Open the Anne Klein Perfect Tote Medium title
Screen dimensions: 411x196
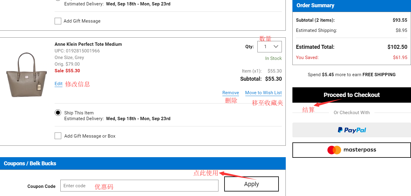pyautogui.click(x=88, y=44)
